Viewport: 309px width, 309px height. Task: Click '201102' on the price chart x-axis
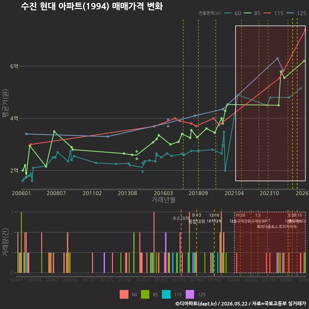tap(92, 193)
